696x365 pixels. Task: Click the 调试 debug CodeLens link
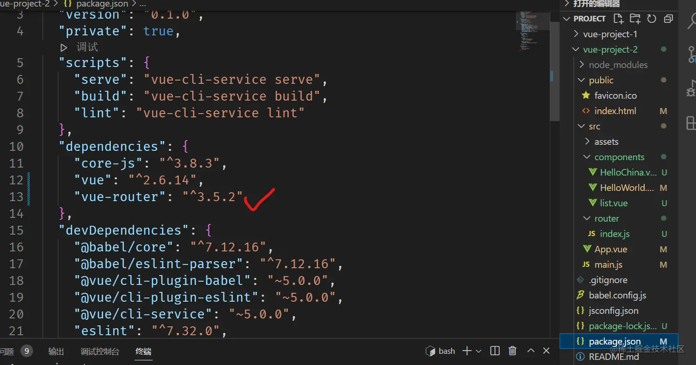(x=87, y=47)
